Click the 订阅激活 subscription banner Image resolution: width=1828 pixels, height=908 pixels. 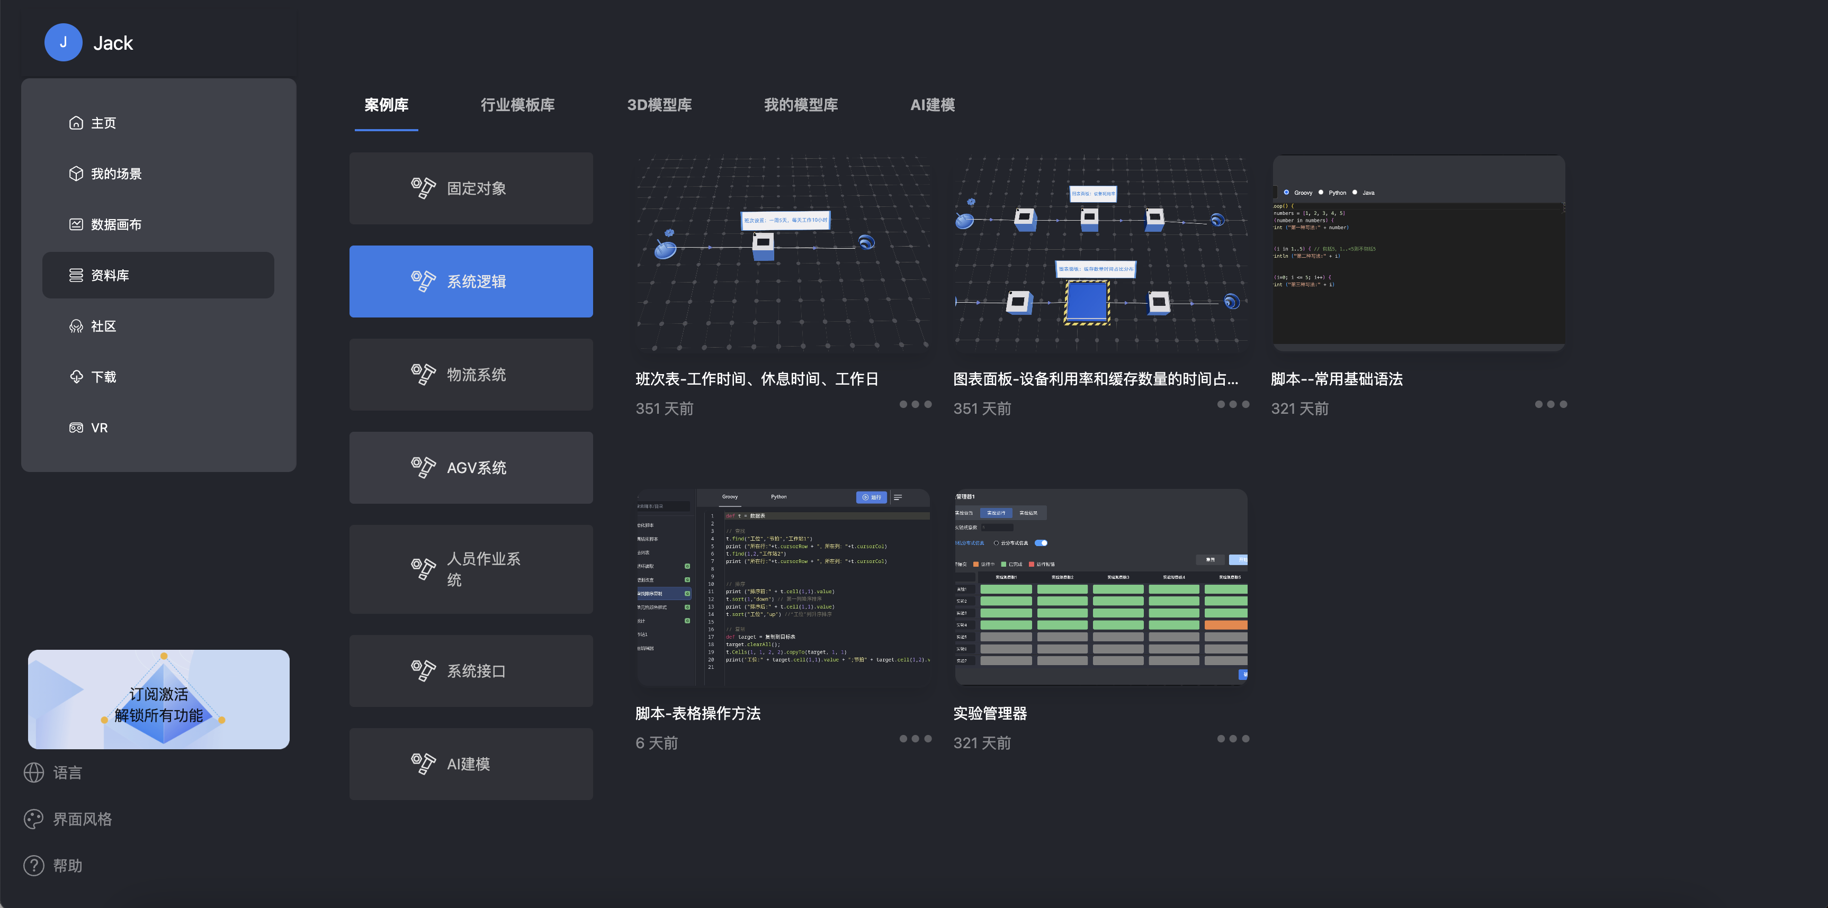[159, 700]
